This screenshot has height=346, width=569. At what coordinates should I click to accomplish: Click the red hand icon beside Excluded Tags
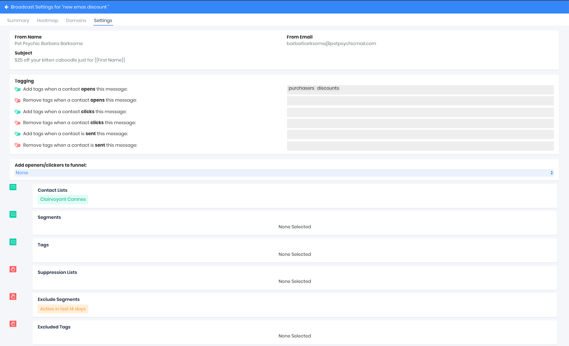[13, 324]
